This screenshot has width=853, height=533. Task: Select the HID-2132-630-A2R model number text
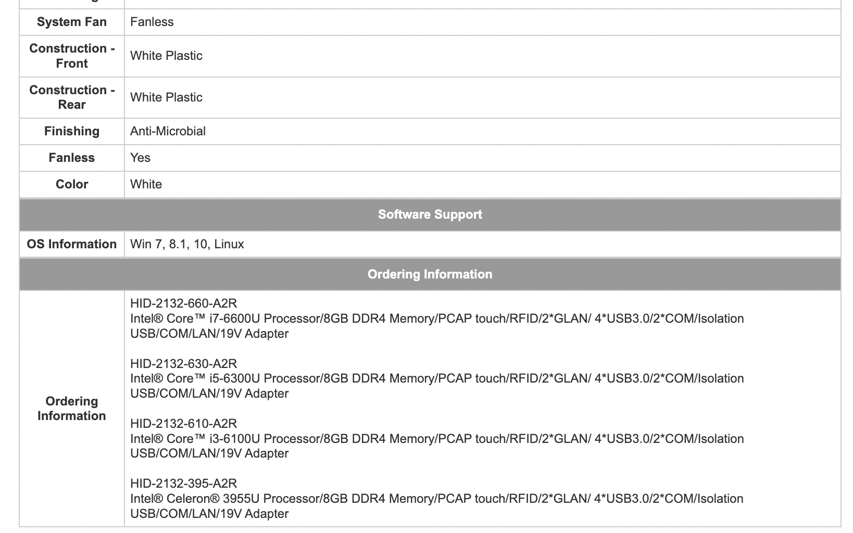[x=184, y=364]
